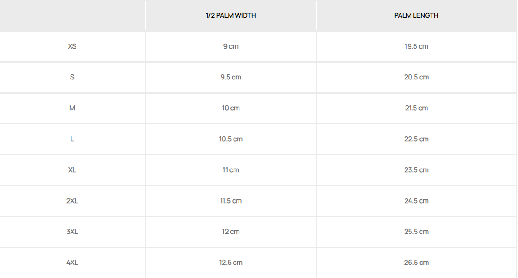The width and height of the screenshot is (518, 278).
Task: Select the XL size row label
Action: [72, 170]
